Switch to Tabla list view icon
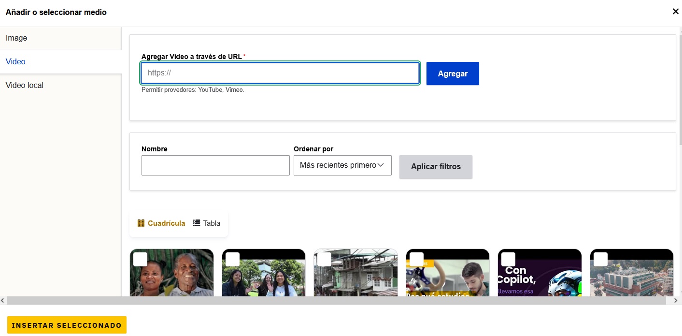Screen dimensions: 682x336 (x=197, y=223)
